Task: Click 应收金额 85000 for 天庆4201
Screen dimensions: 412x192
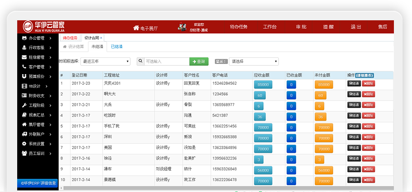Action: point(263,85)
